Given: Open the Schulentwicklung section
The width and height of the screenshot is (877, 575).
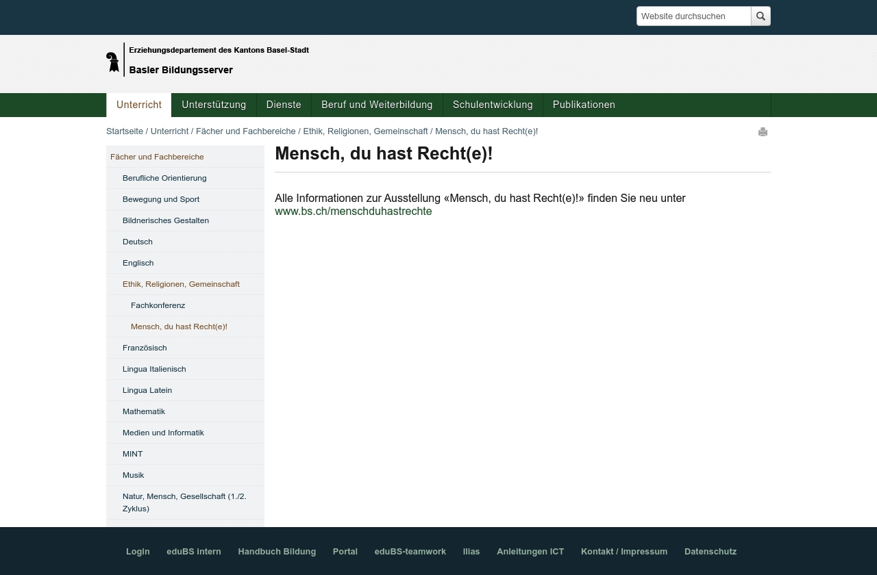Looking at the screenshot, I should (x=493, y=105).
